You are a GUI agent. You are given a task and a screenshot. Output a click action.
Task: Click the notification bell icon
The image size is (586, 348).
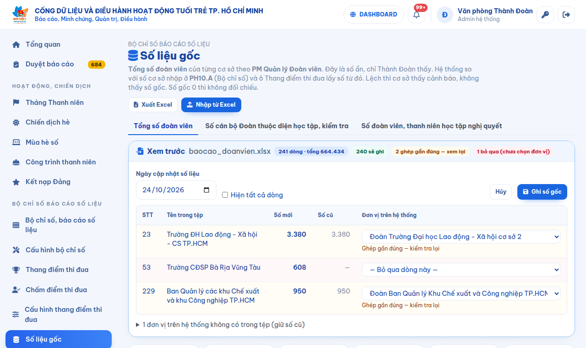tap(417, 15)
